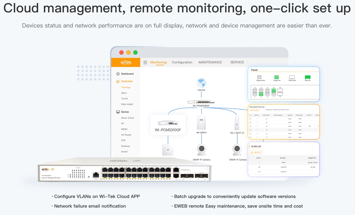The image size is (355, 215).
Task: Expand the Device section in sidebar
Action: click(125, 112)
